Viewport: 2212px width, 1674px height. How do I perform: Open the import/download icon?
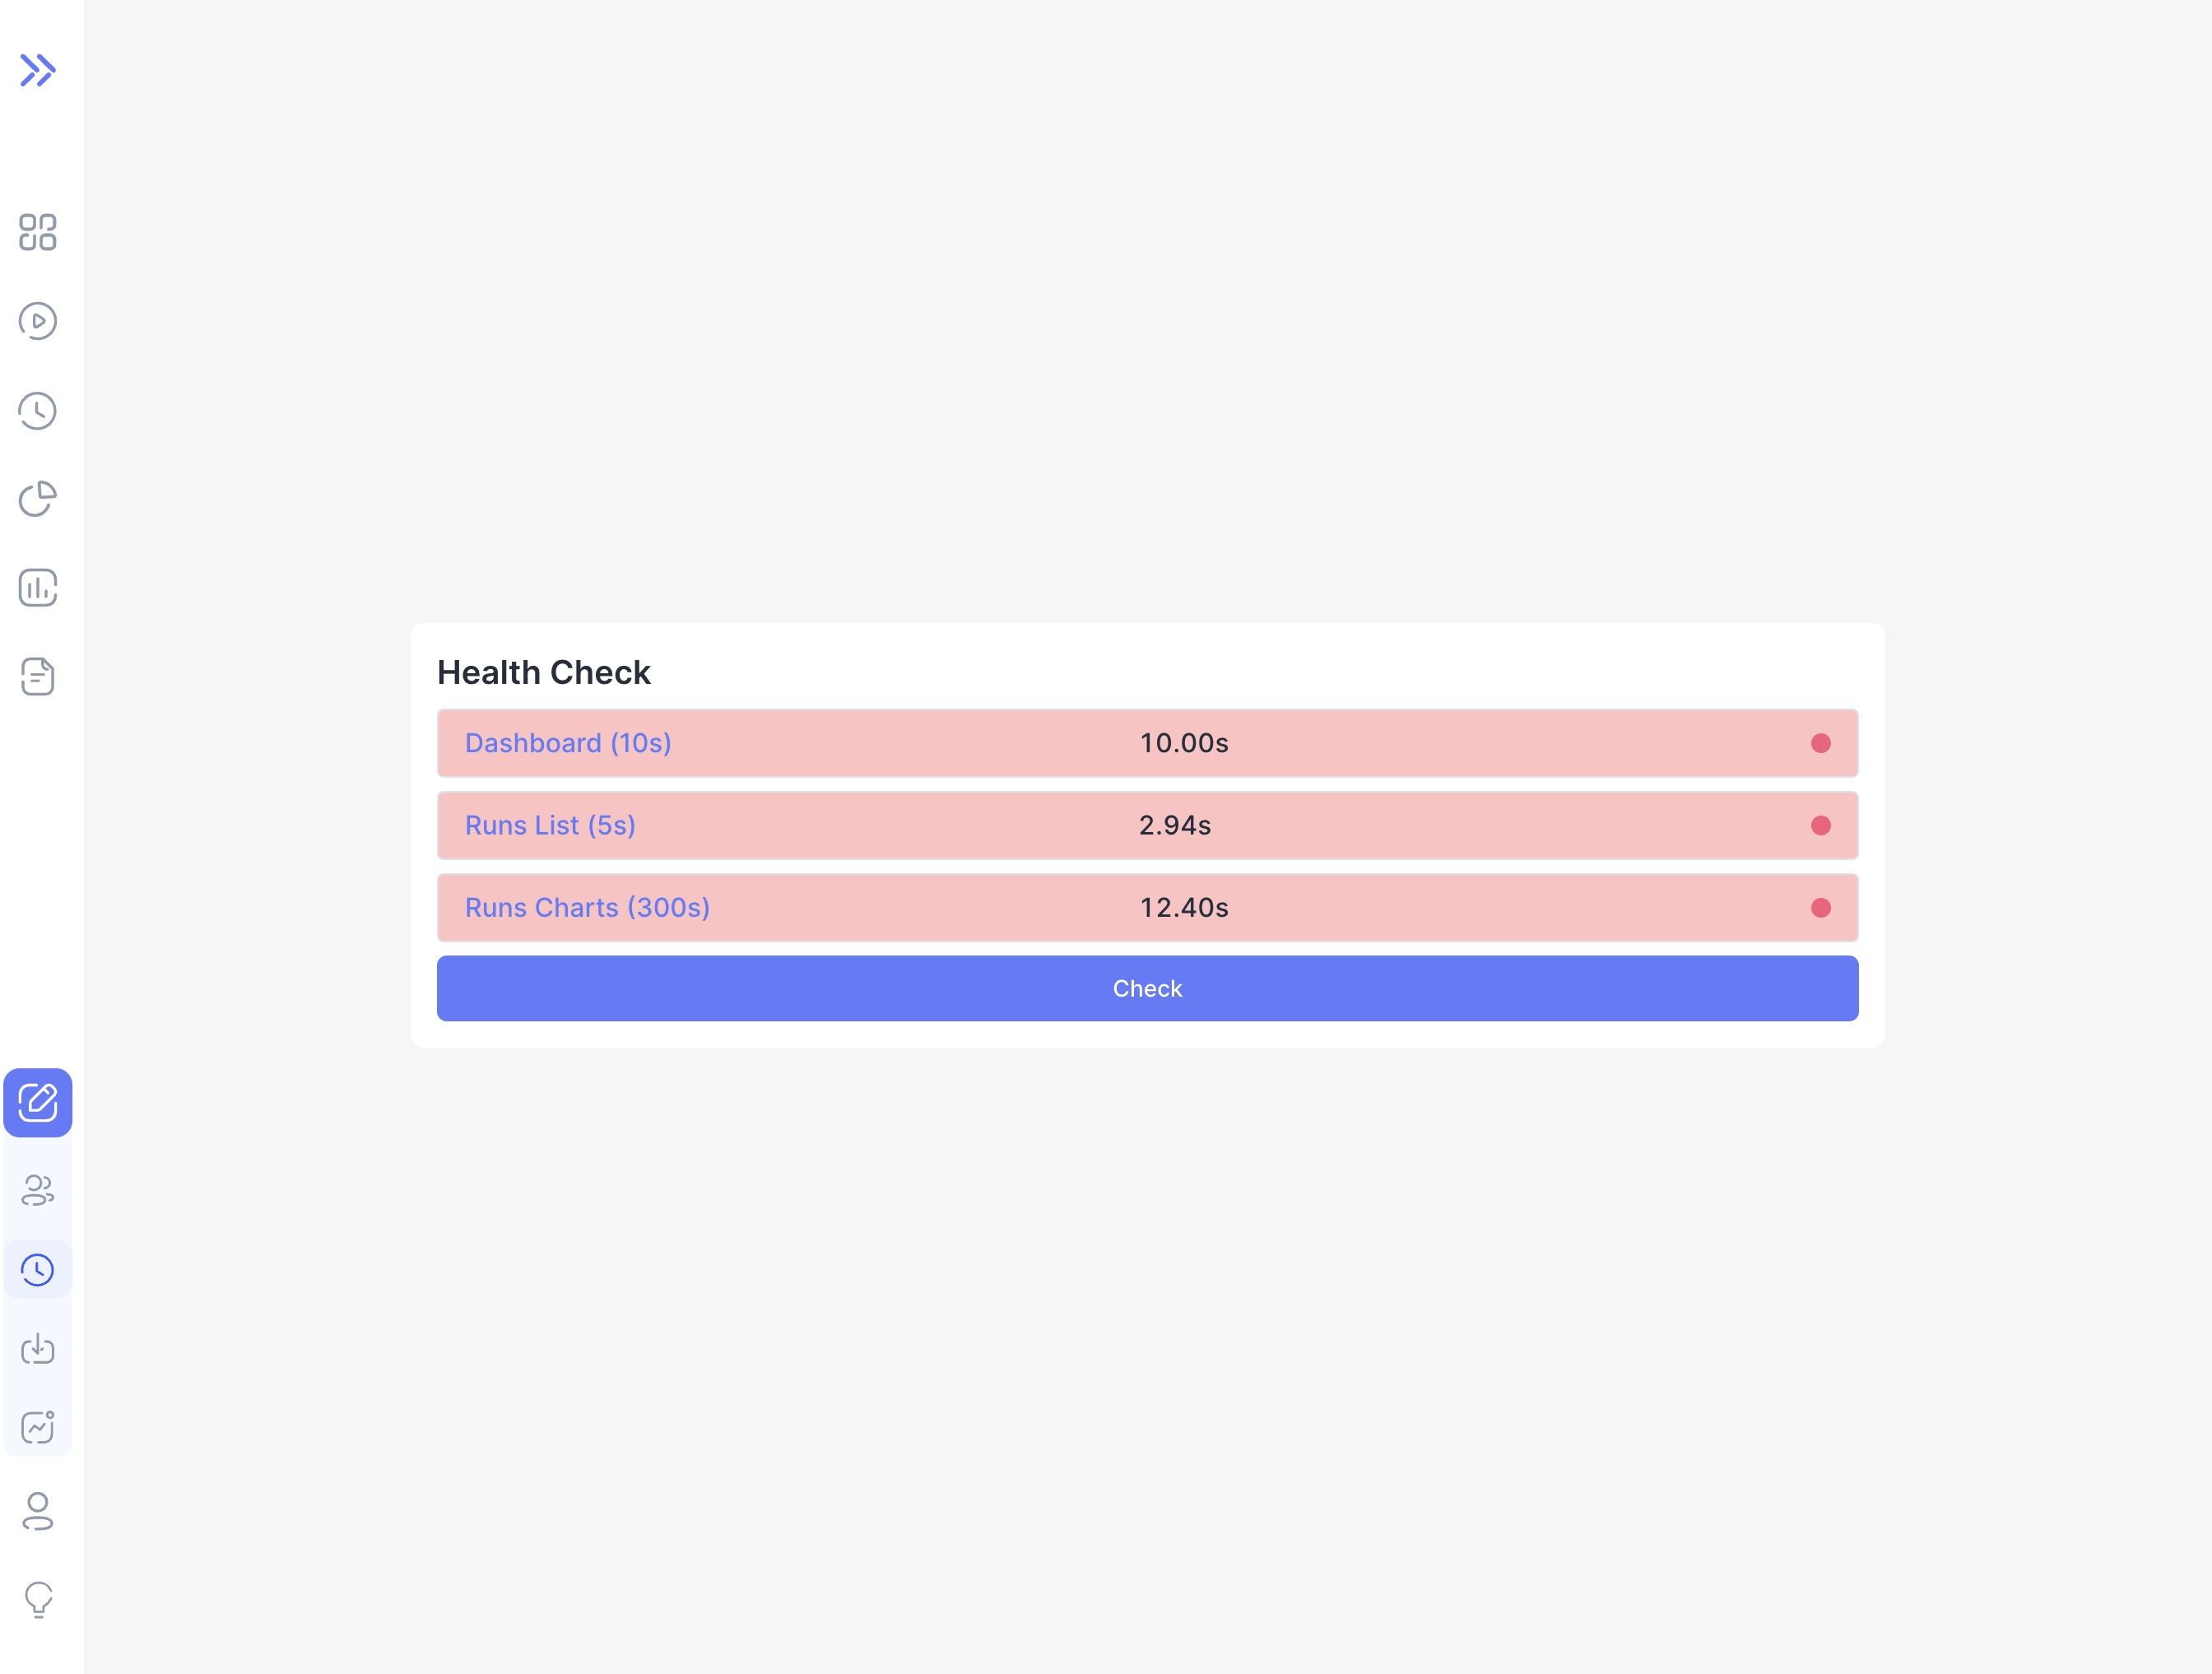point(38,1349)
